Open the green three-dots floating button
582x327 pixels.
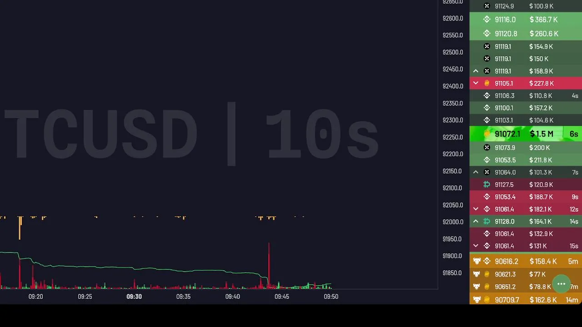coord(561,284)
